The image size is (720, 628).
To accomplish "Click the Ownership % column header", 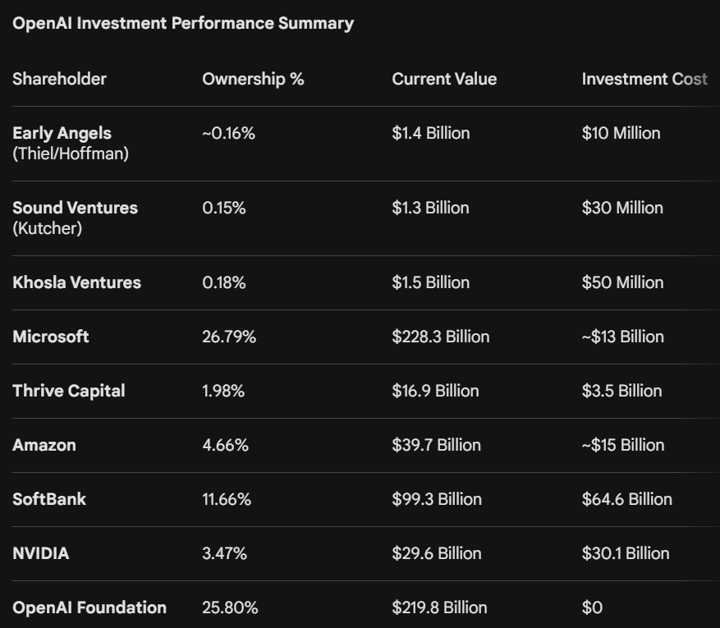I will pos(253,80).
